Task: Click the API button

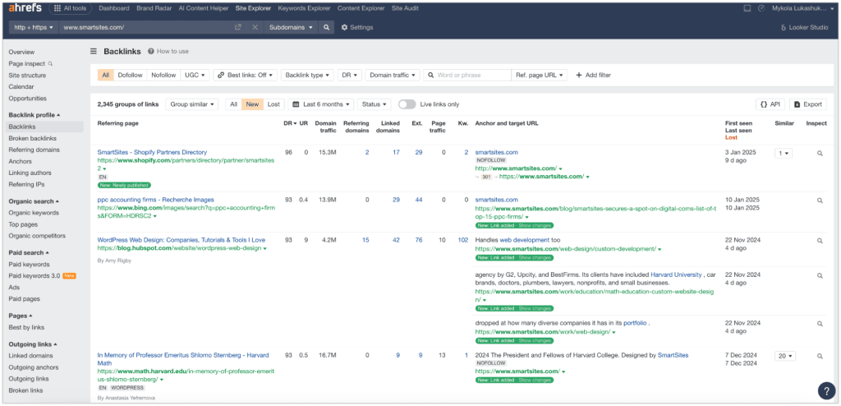Action: (x=770, y=104)
